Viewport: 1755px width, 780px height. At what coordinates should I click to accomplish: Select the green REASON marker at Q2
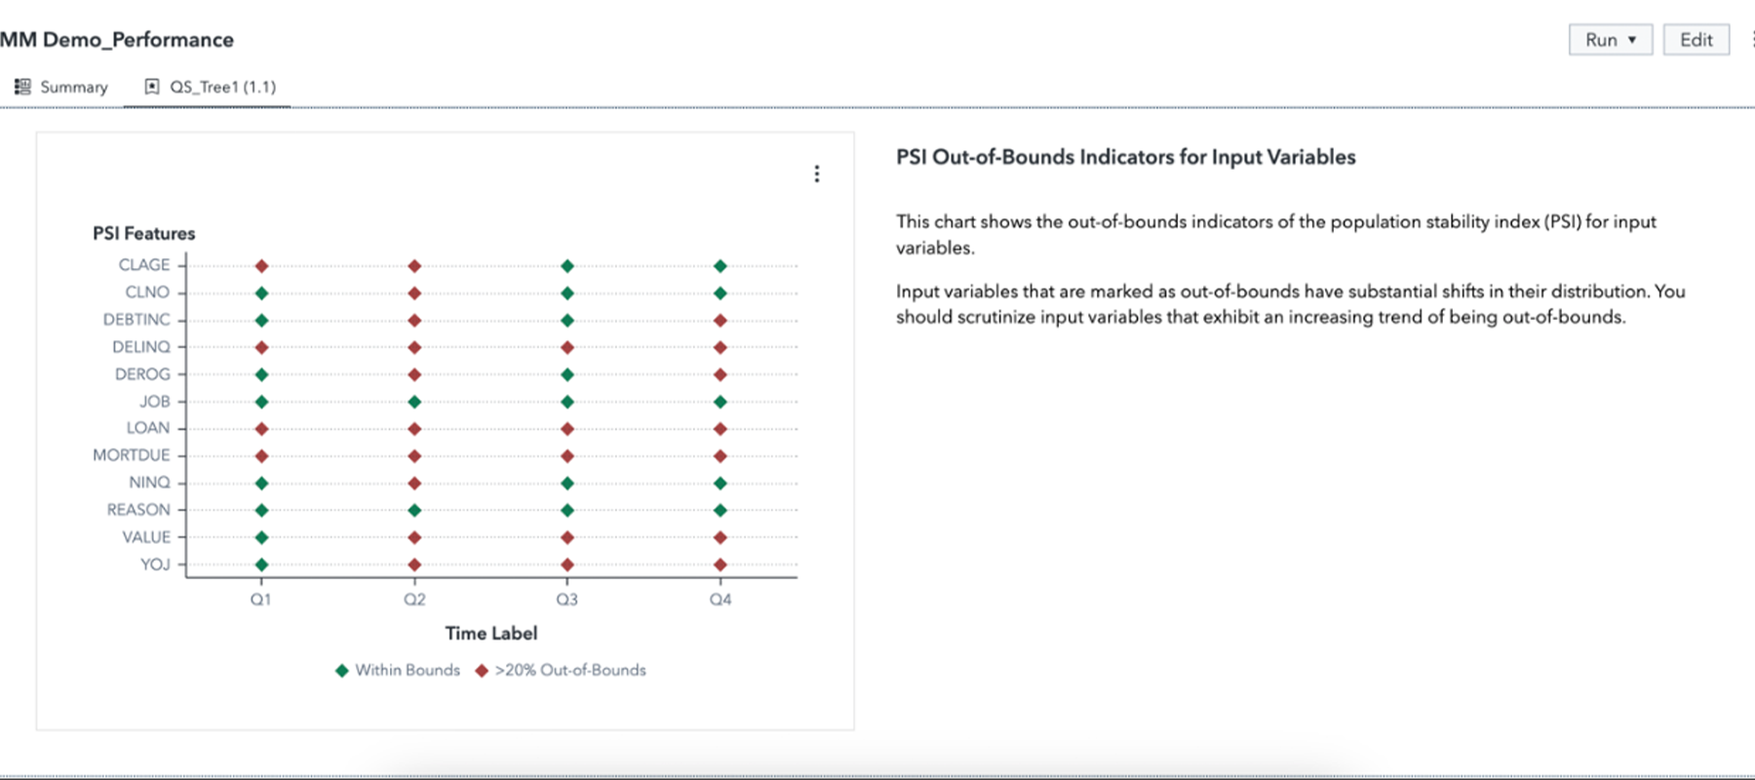pyautogui.click(x=414, y=510)
